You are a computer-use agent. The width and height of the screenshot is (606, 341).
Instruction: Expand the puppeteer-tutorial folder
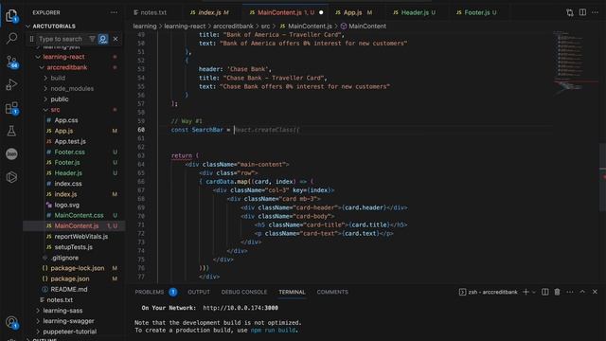[69, 332]
